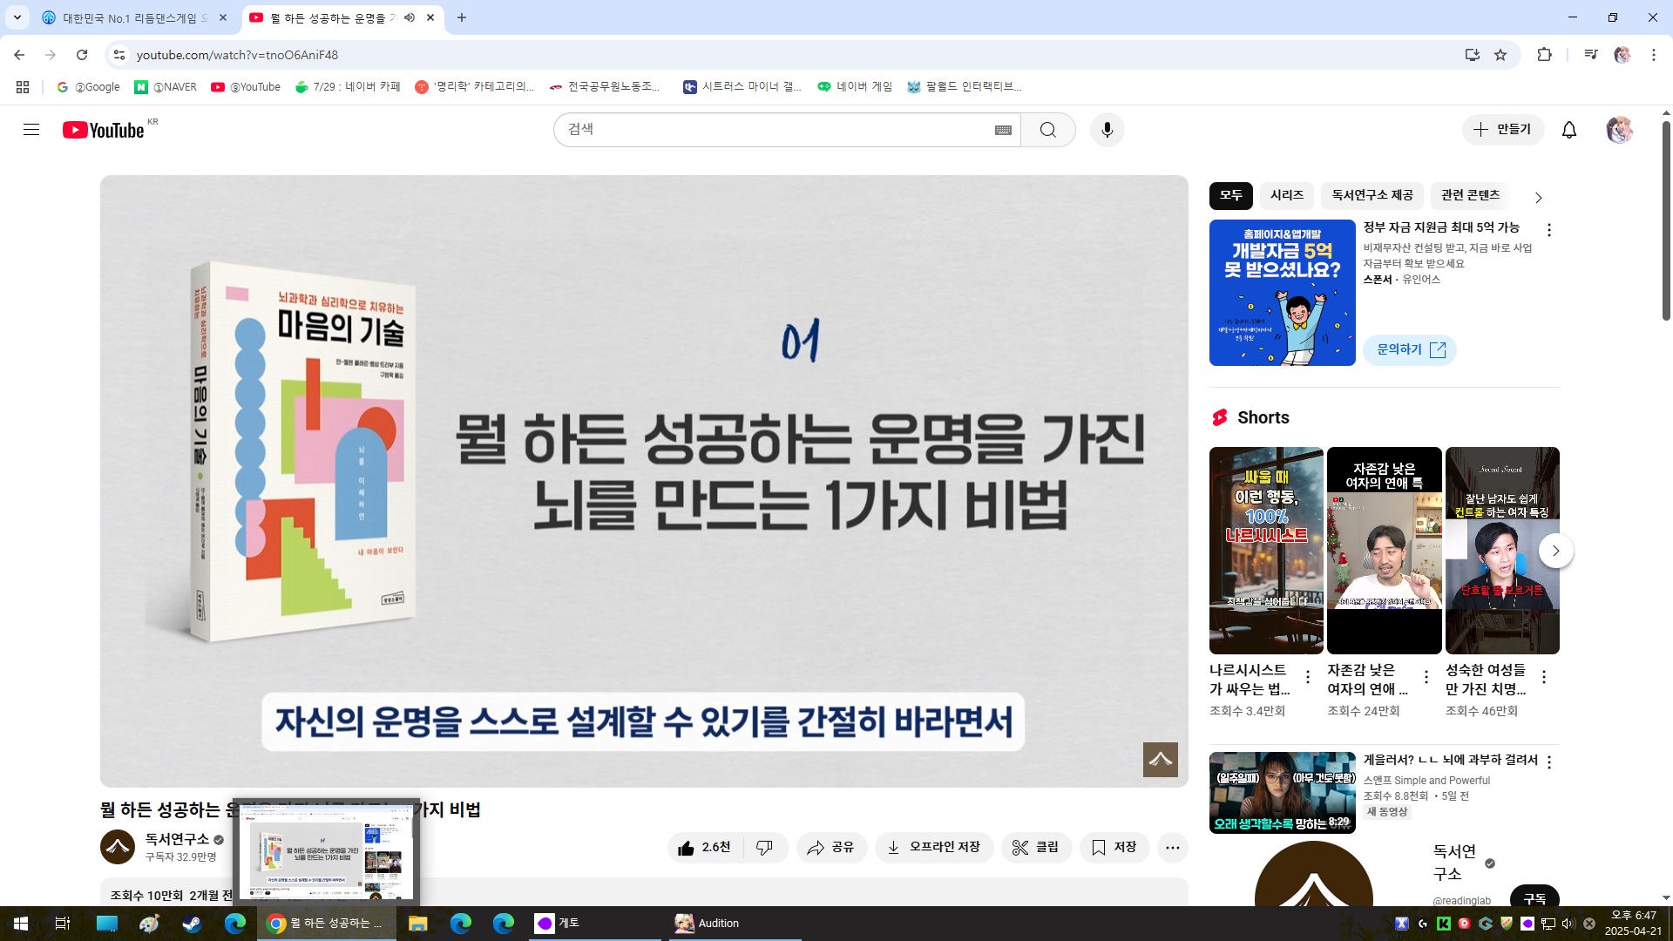1673x941 pixels.
Task: Toggle mute on the playing tab's speaker icon
Action: (410, 17)
